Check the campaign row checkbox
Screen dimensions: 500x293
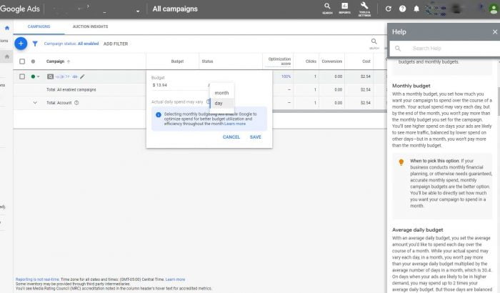point(22,76)
